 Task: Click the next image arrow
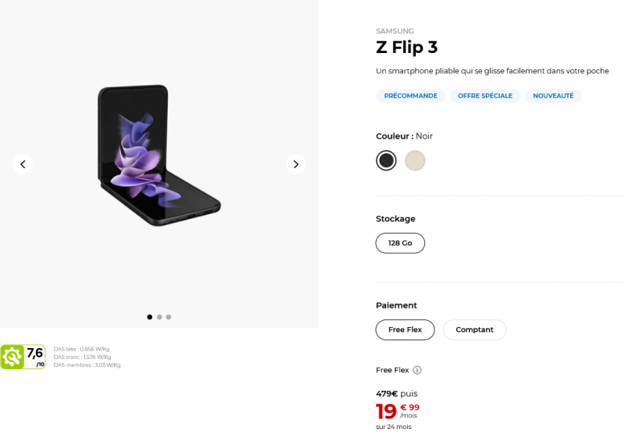[295, 164]
